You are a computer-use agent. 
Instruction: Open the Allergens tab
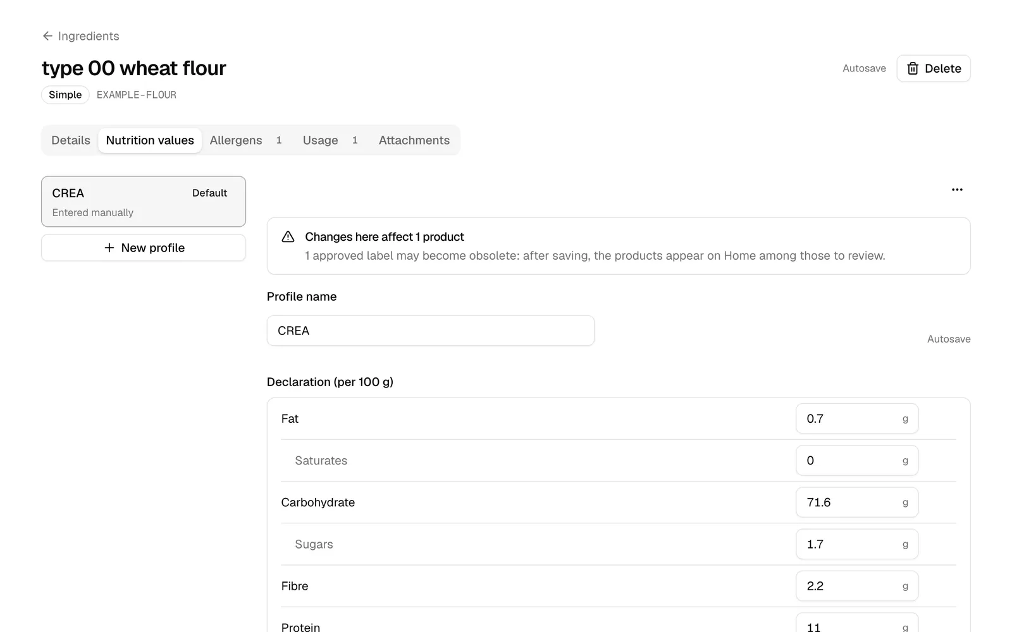click(245, 140)
